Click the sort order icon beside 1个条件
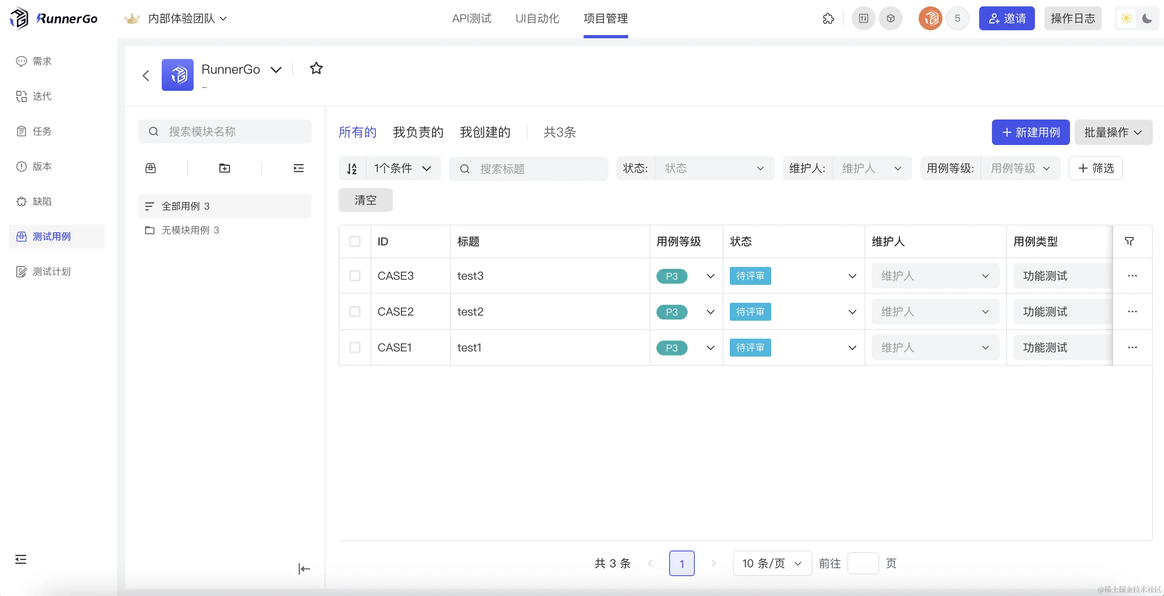Image resolution: width=1164 pixels, height=596 pixels. (352, 169)
